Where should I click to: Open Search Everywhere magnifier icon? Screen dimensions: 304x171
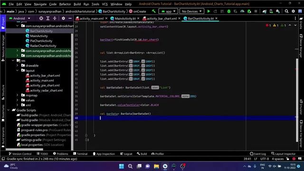point(286,11)
